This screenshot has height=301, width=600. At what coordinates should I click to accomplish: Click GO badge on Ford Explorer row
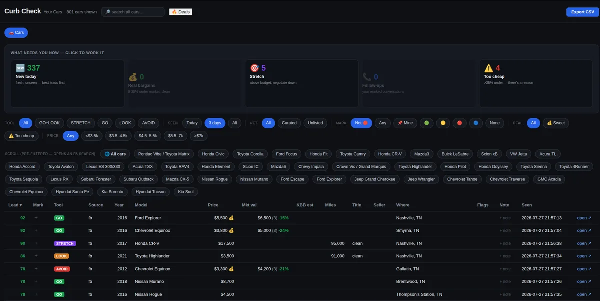(59, 218)
